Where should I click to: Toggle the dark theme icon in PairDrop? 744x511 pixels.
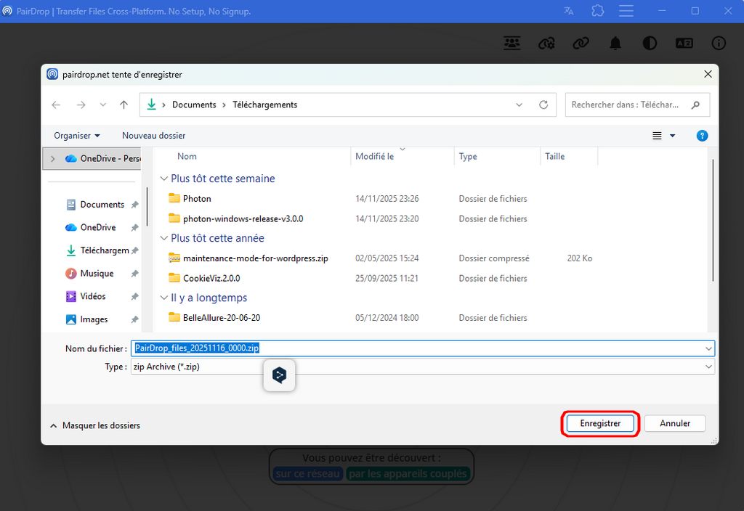pyautogui.click(x=650, y=44)
